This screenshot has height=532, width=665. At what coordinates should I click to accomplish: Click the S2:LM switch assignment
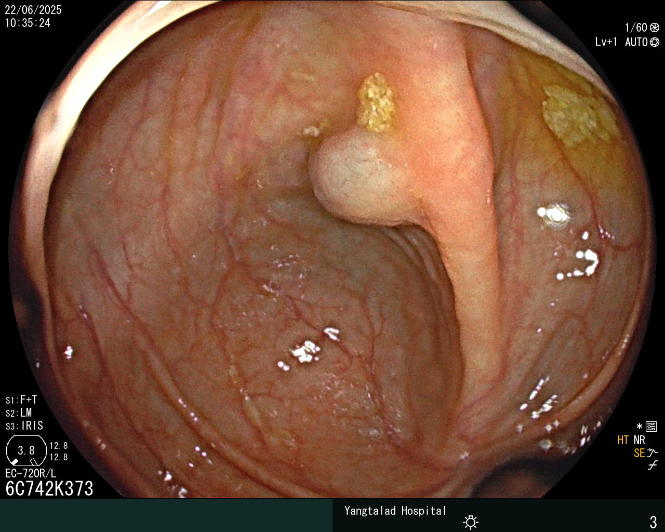pyautogui.click(x=19, y=413)
